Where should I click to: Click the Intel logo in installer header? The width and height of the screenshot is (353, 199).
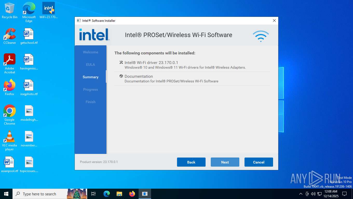coord(94,34)
